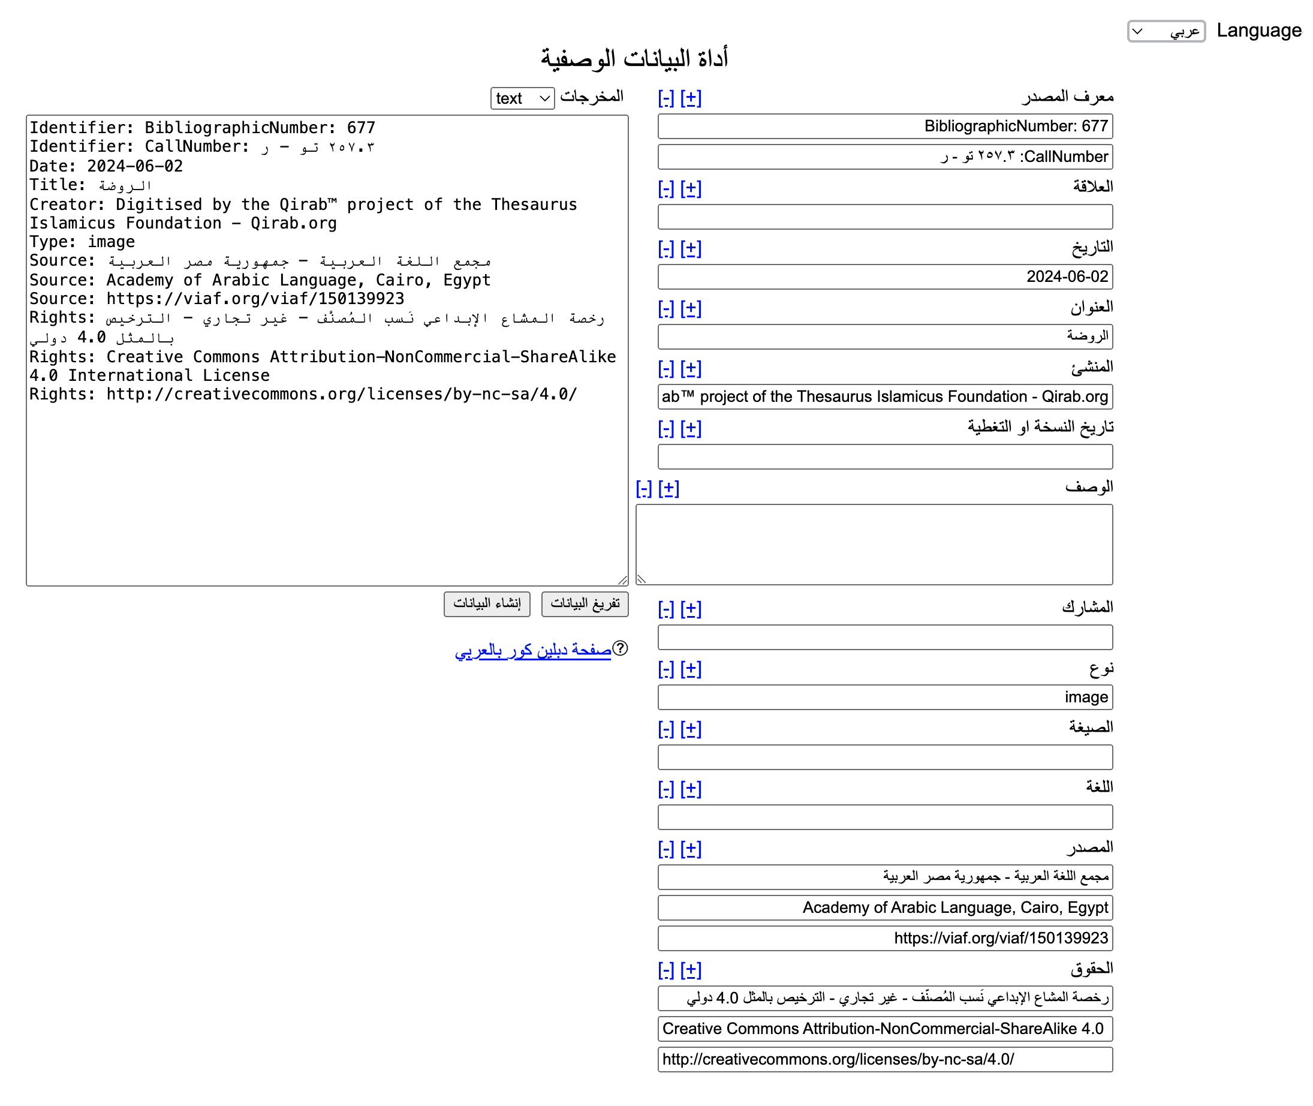This screenshot has height=1106, width=1313.
Task: Grab the الوصف textarea resize handle
Action: pos(641,580)
